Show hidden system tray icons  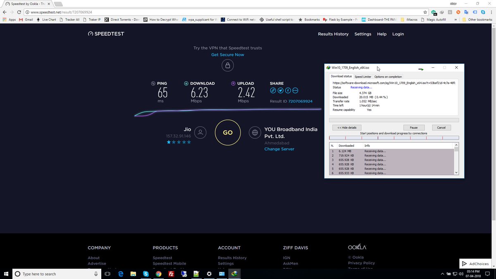pos(442,274)
